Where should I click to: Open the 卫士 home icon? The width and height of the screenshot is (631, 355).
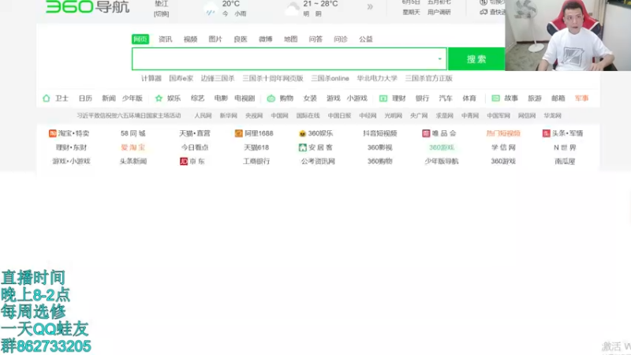point(47,98)
